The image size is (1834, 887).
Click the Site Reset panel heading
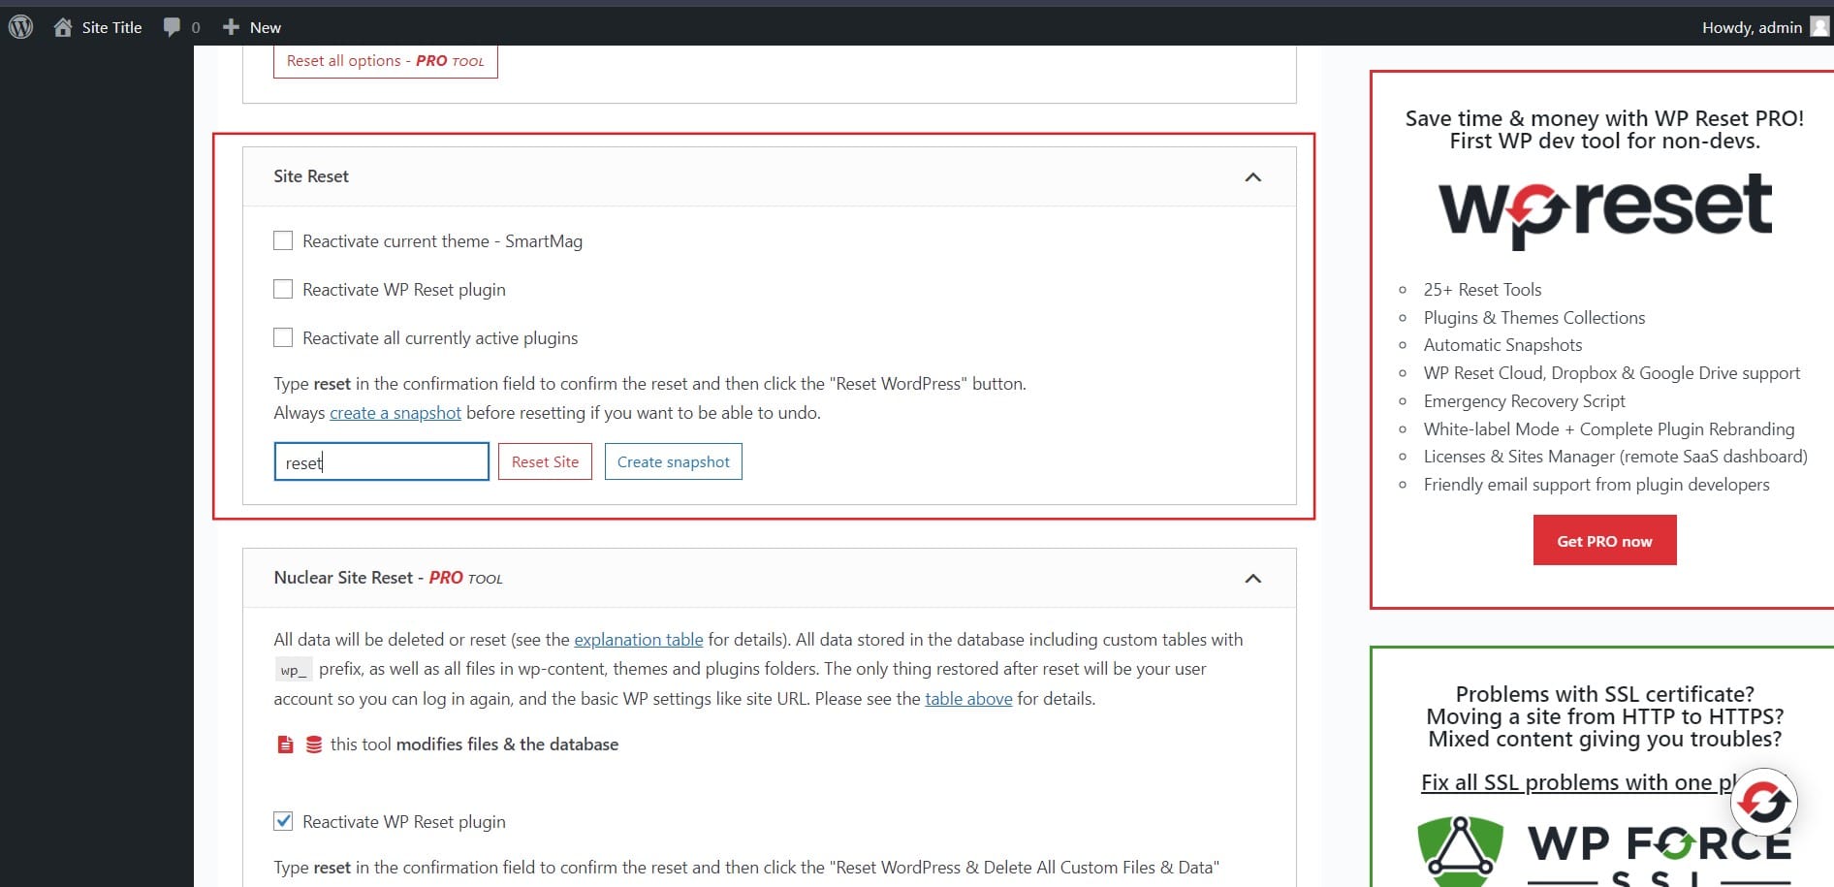coord(311,176)
